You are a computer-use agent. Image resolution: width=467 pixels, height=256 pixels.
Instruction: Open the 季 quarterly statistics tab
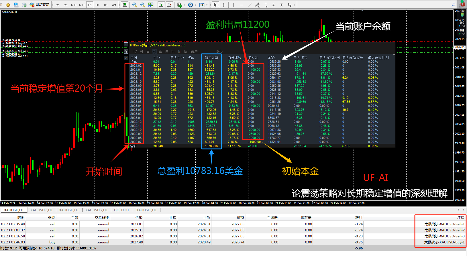coord(160,52)
